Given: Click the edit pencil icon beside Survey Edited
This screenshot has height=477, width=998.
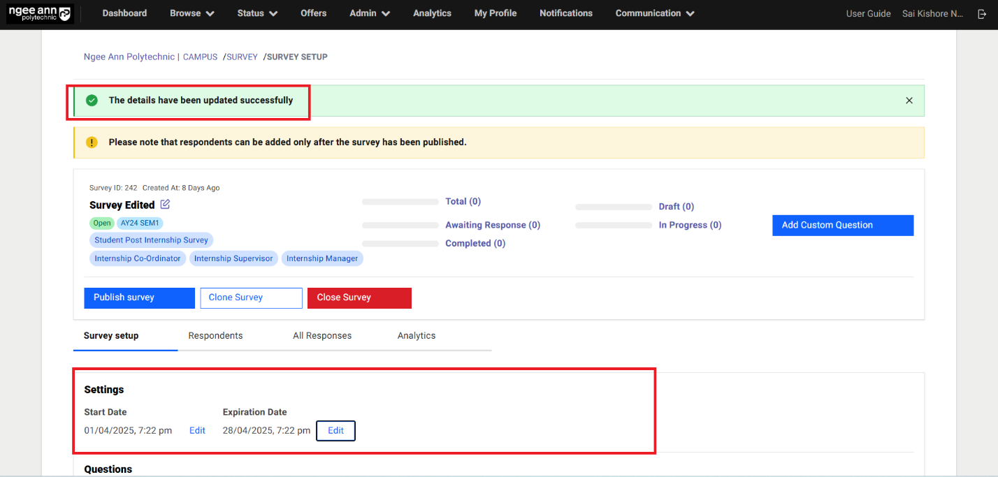Looking at the screenshot, I should [165, 205].
